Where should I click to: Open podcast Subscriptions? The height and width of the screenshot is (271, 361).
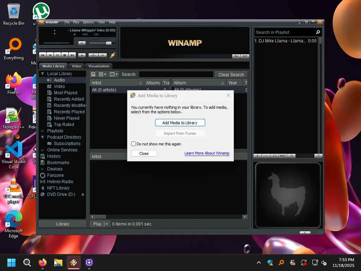click(67, 144)
